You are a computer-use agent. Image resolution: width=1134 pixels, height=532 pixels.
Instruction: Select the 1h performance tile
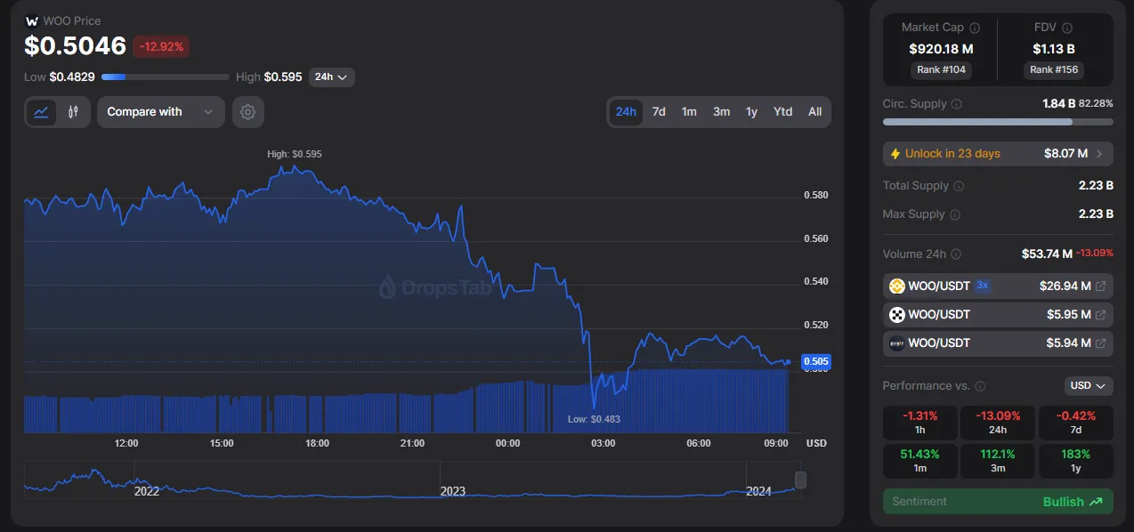coord(920,423)
